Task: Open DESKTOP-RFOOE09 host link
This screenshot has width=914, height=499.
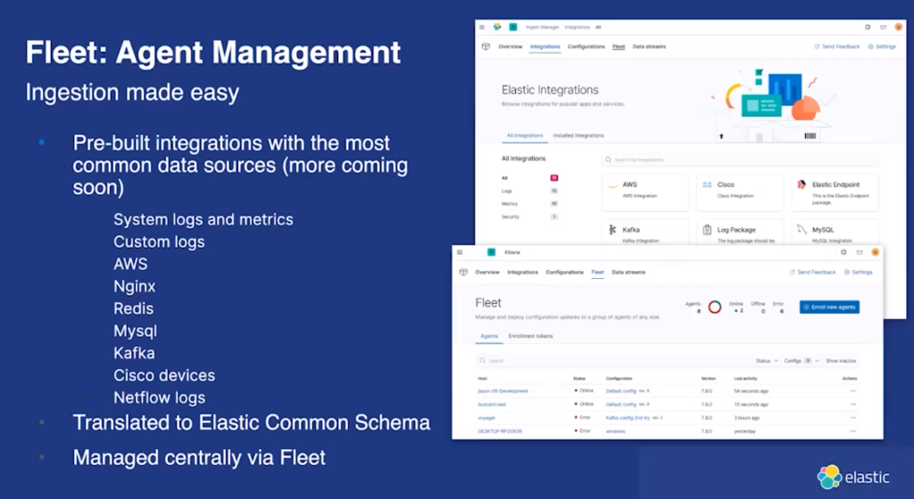Action: (x=500, y=431)
